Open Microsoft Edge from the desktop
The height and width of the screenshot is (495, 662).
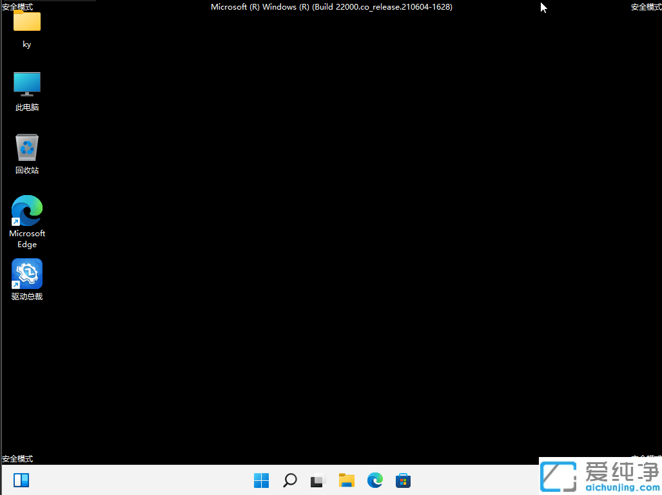[26, 210]
